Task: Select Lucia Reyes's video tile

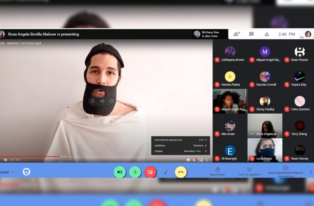Action: click(265, 150)
